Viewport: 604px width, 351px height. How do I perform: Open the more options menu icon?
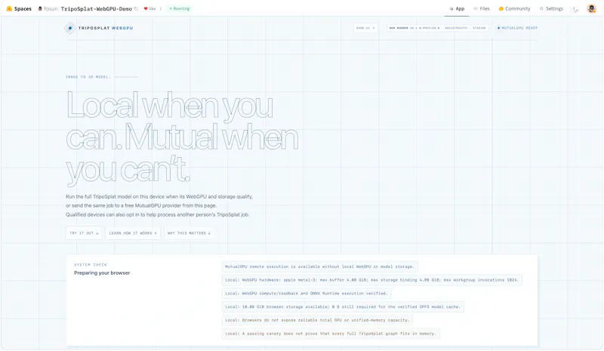575,9
